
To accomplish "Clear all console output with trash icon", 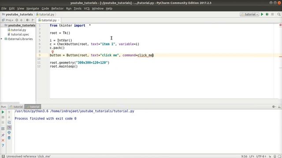I will 9,138.
